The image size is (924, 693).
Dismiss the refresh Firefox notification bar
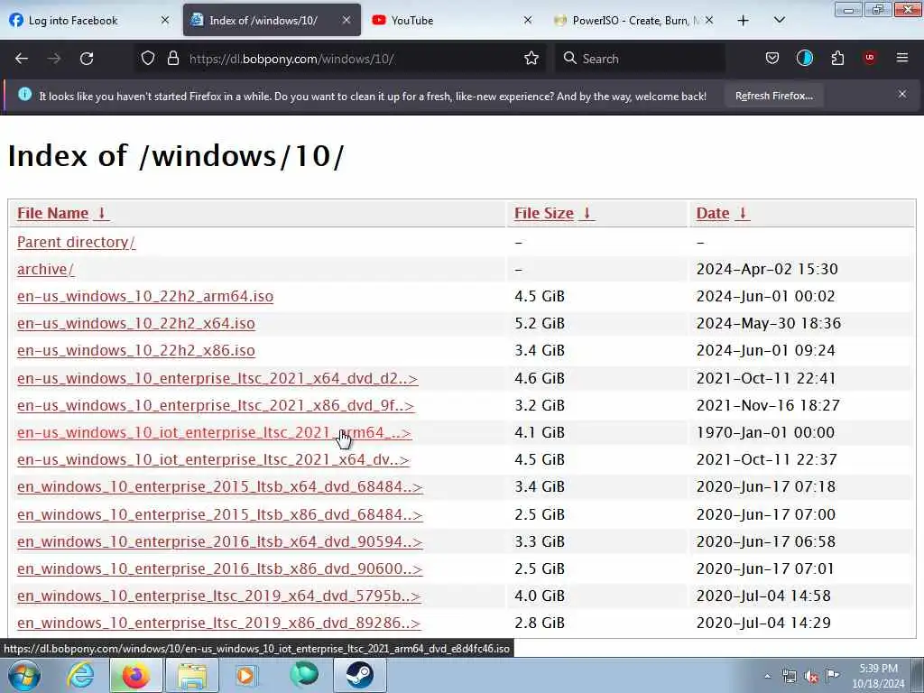point(902,94)
